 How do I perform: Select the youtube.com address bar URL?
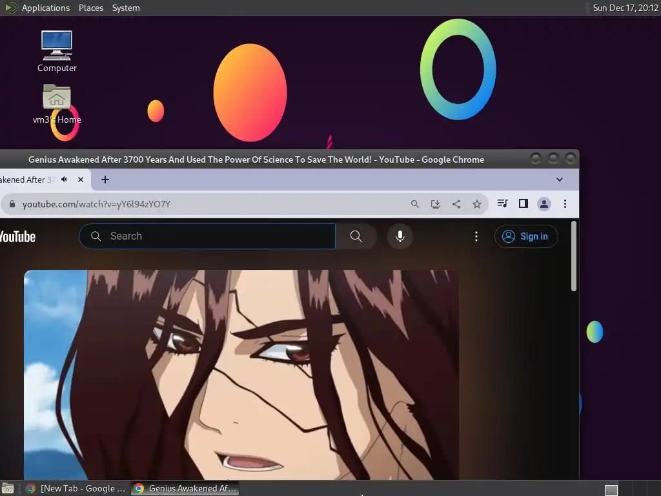(97, 204)
